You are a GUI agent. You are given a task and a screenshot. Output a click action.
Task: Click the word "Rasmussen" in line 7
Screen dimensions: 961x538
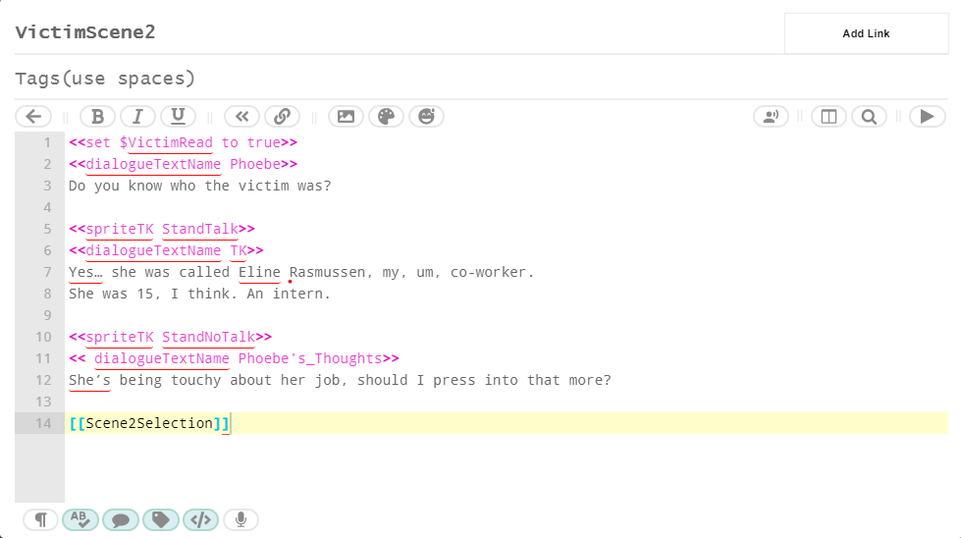(x=327, y=272)
